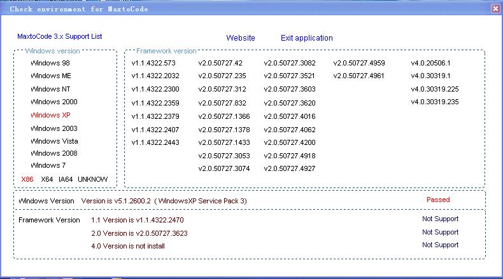Click the IA64 architecture label

coord(66,179)
